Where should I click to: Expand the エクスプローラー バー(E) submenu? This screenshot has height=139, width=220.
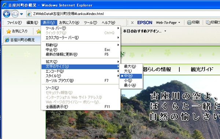coord(81,38)
